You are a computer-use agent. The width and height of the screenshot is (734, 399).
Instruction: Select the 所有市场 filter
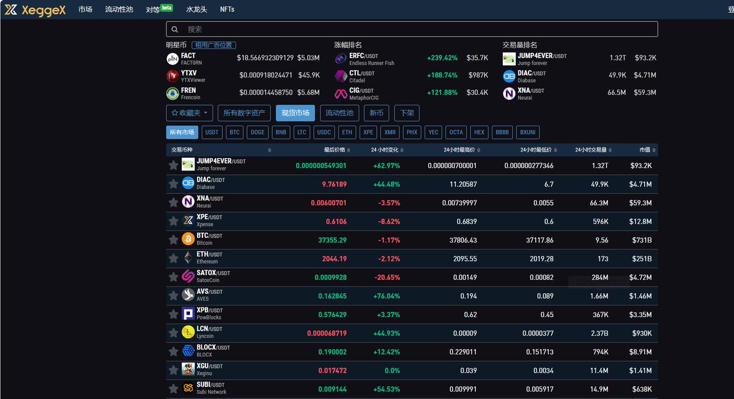(182, 132)
